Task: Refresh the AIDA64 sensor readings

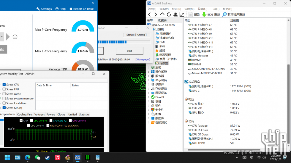Action: (x=169, y=14)
